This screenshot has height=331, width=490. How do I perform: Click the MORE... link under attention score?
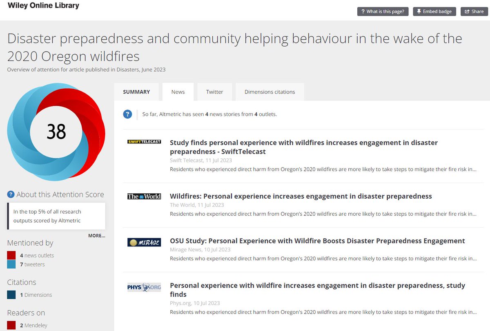[96, 236]
